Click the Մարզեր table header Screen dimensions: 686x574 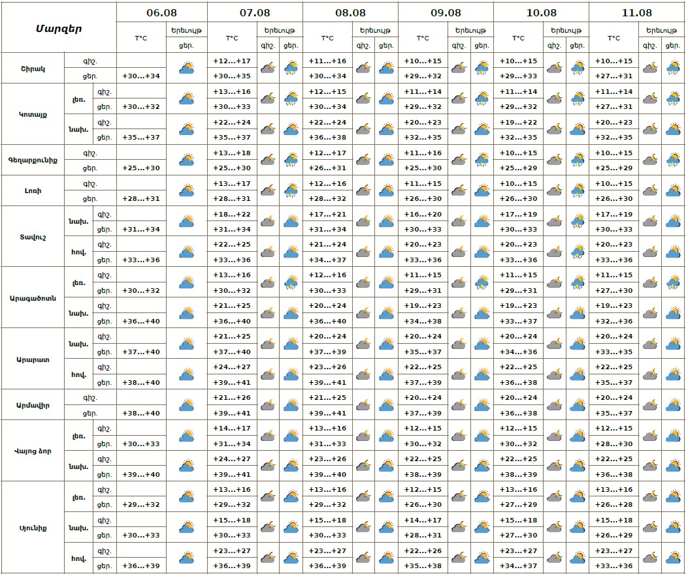click(59, 27)
